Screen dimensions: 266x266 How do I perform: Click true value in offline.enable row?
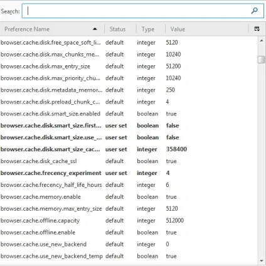click(x=171, y=232)
